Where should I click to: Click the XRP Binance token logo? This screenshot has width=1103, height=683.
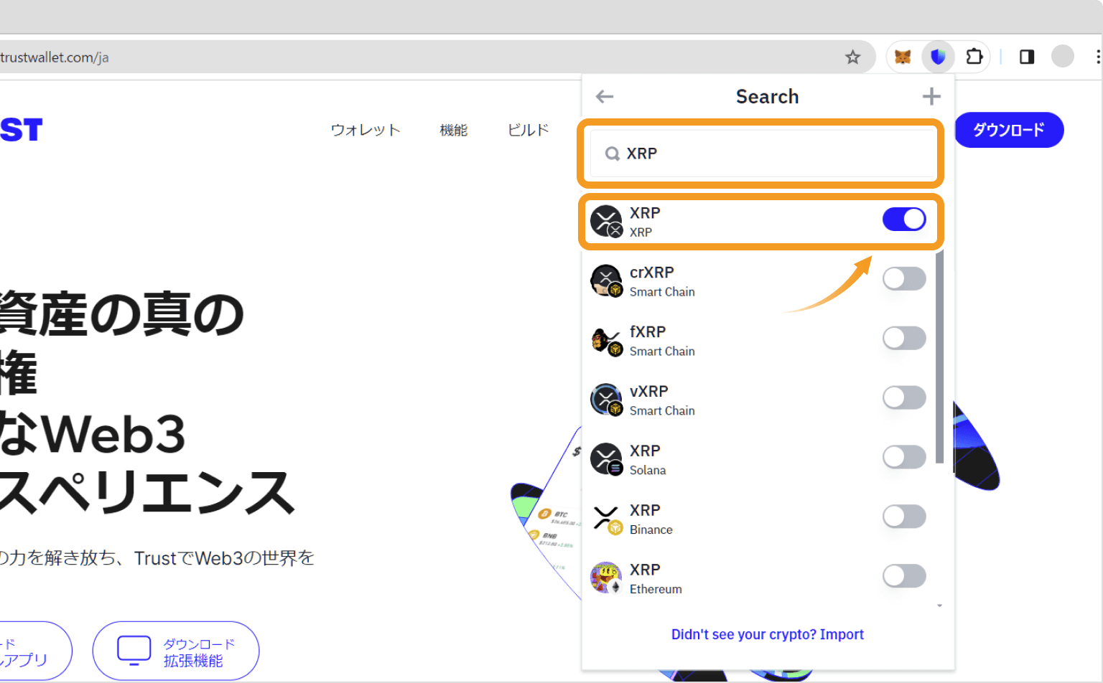click(606, 519)
